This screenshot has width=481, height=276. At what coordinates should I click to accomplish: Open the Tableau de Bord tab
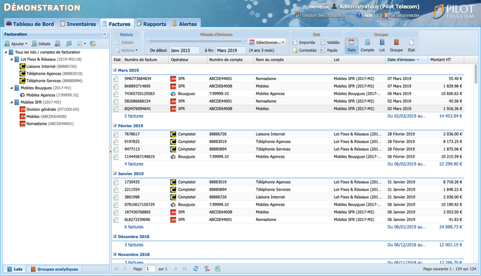[30, 24]
